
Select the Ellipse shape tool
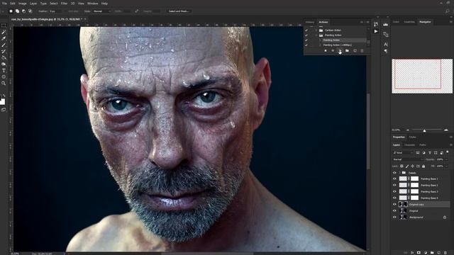(4, 76)
